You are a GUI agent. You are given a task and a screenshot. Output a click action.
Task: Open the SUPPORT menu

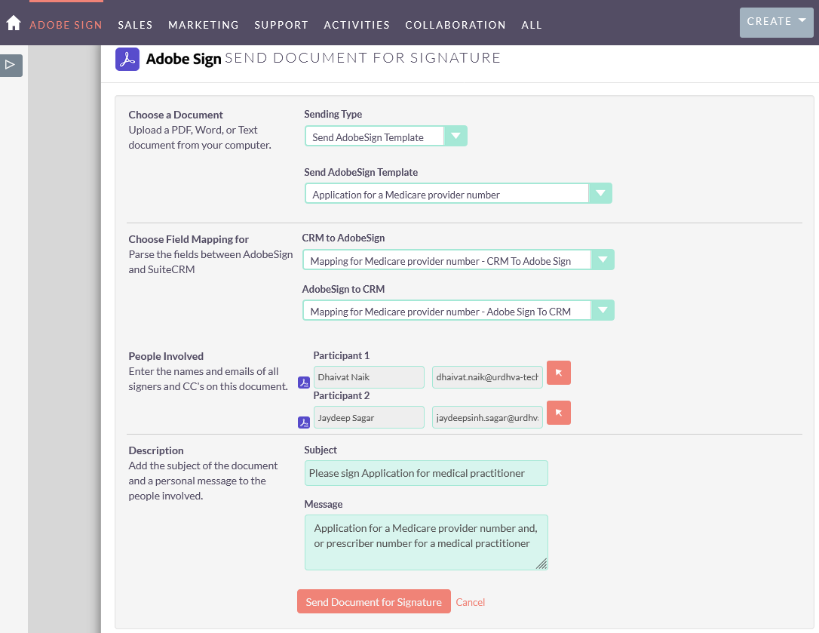(281, 25)
